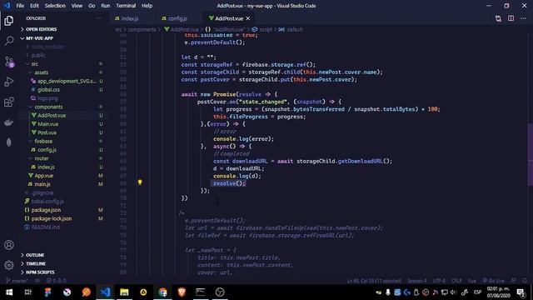Click the Open Changes icon in editor toolbar
The image size is (533, 300).
498,18
